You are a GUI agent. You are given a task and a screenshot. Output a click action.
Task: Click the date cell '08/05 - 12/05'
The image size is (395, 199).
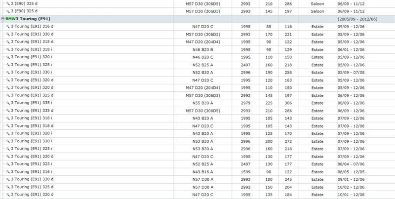351,172
